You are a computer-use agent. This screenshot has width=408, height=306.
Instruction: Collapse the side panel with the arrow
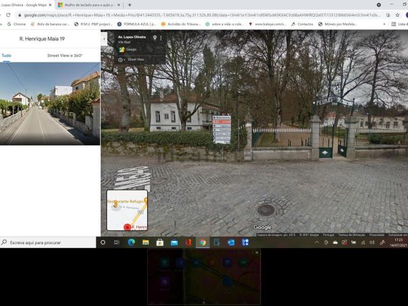point(104,39)
